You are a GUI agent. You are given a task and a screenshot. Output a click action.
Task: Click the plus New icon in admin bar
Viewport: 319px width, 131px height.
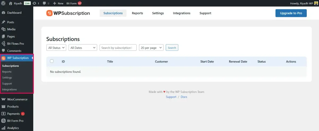tap(54, 3)
